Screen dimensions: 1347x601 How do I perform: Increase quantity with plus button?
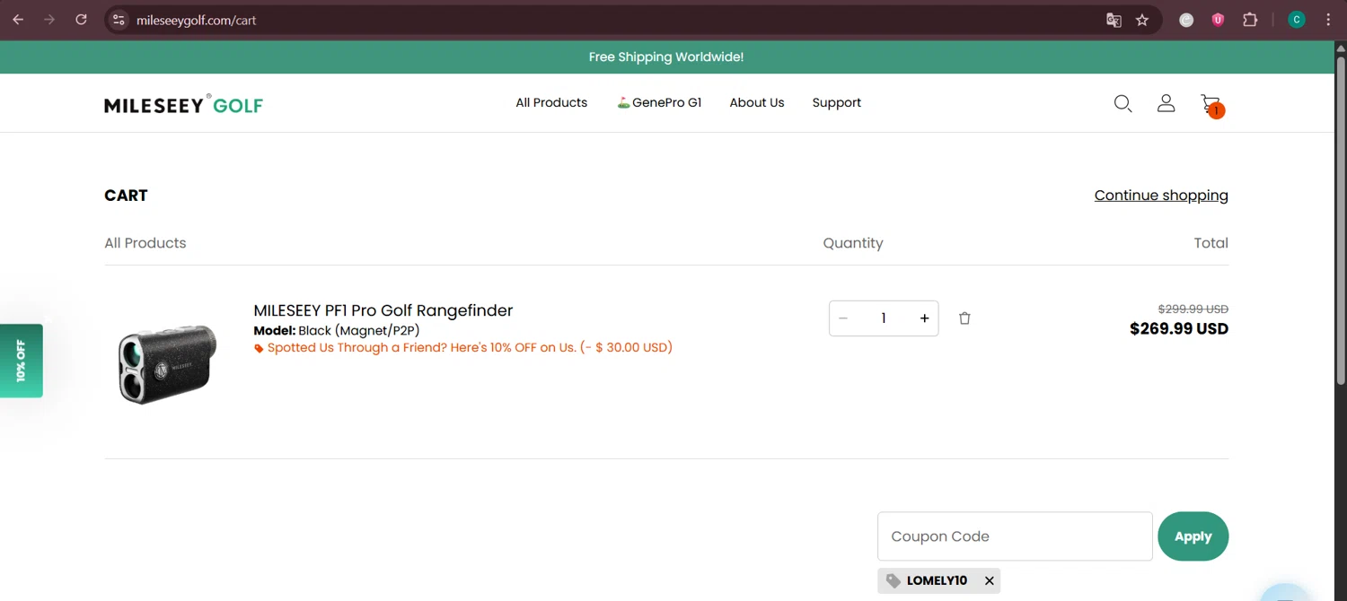click(x=924, y=318)
